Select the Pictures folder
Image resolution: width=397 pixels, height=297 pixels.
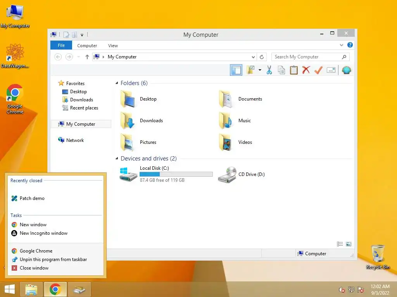138,142
